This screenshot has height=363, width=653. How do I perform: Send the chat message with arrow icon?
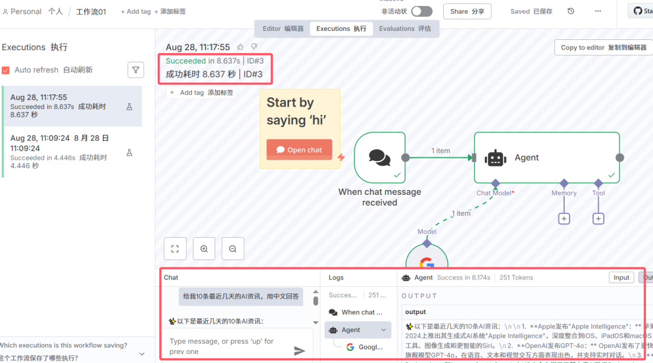click(299, 351)
